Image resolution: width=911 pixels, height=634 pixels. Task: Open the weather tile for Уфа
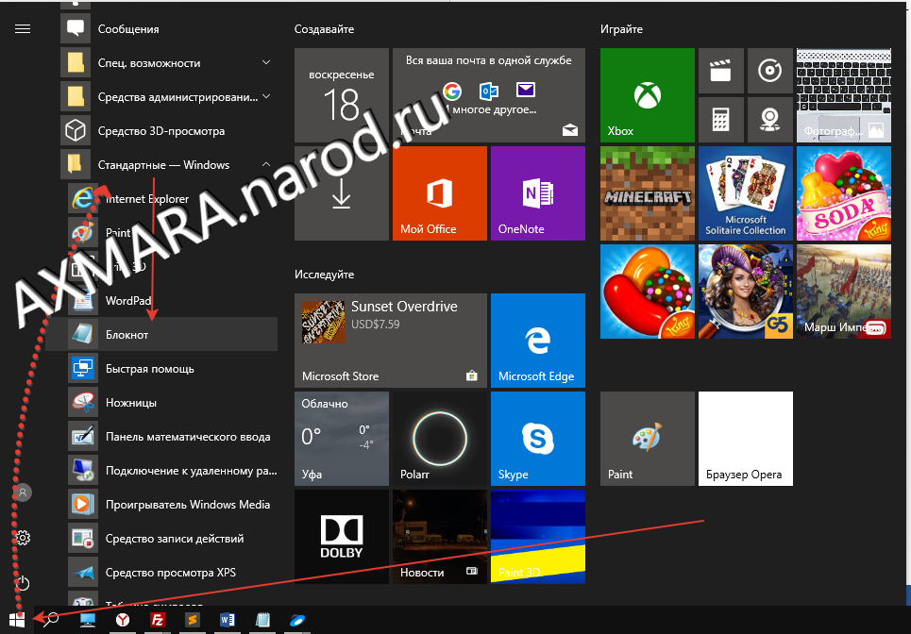(x=342, y=439)
